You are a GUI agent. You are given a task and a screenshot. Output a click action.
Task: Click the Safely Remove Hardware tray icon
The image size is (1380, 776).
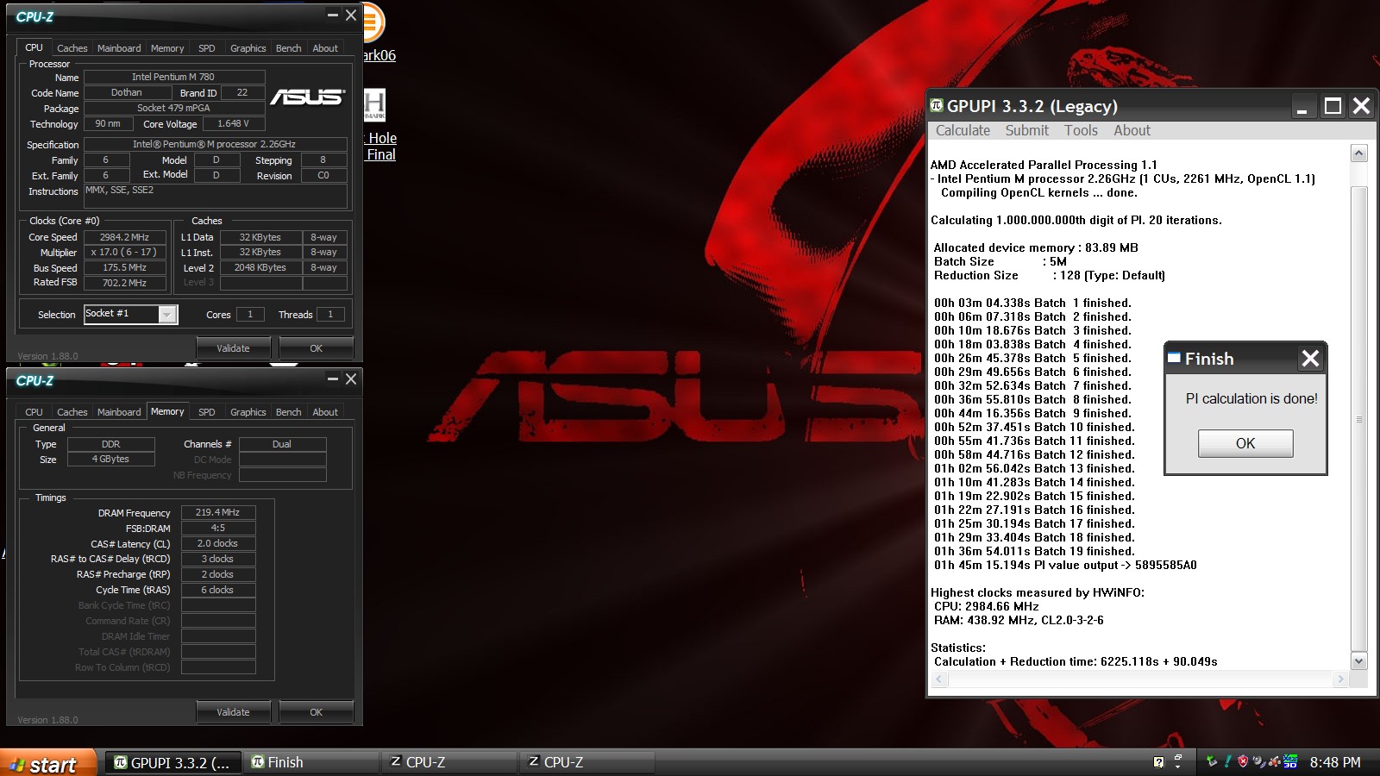pos(1212,760)
